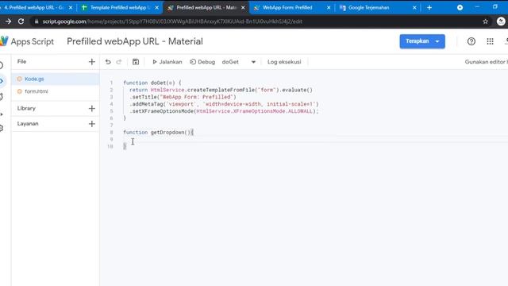Switch to Template Prefilled webApp tab

119,7
